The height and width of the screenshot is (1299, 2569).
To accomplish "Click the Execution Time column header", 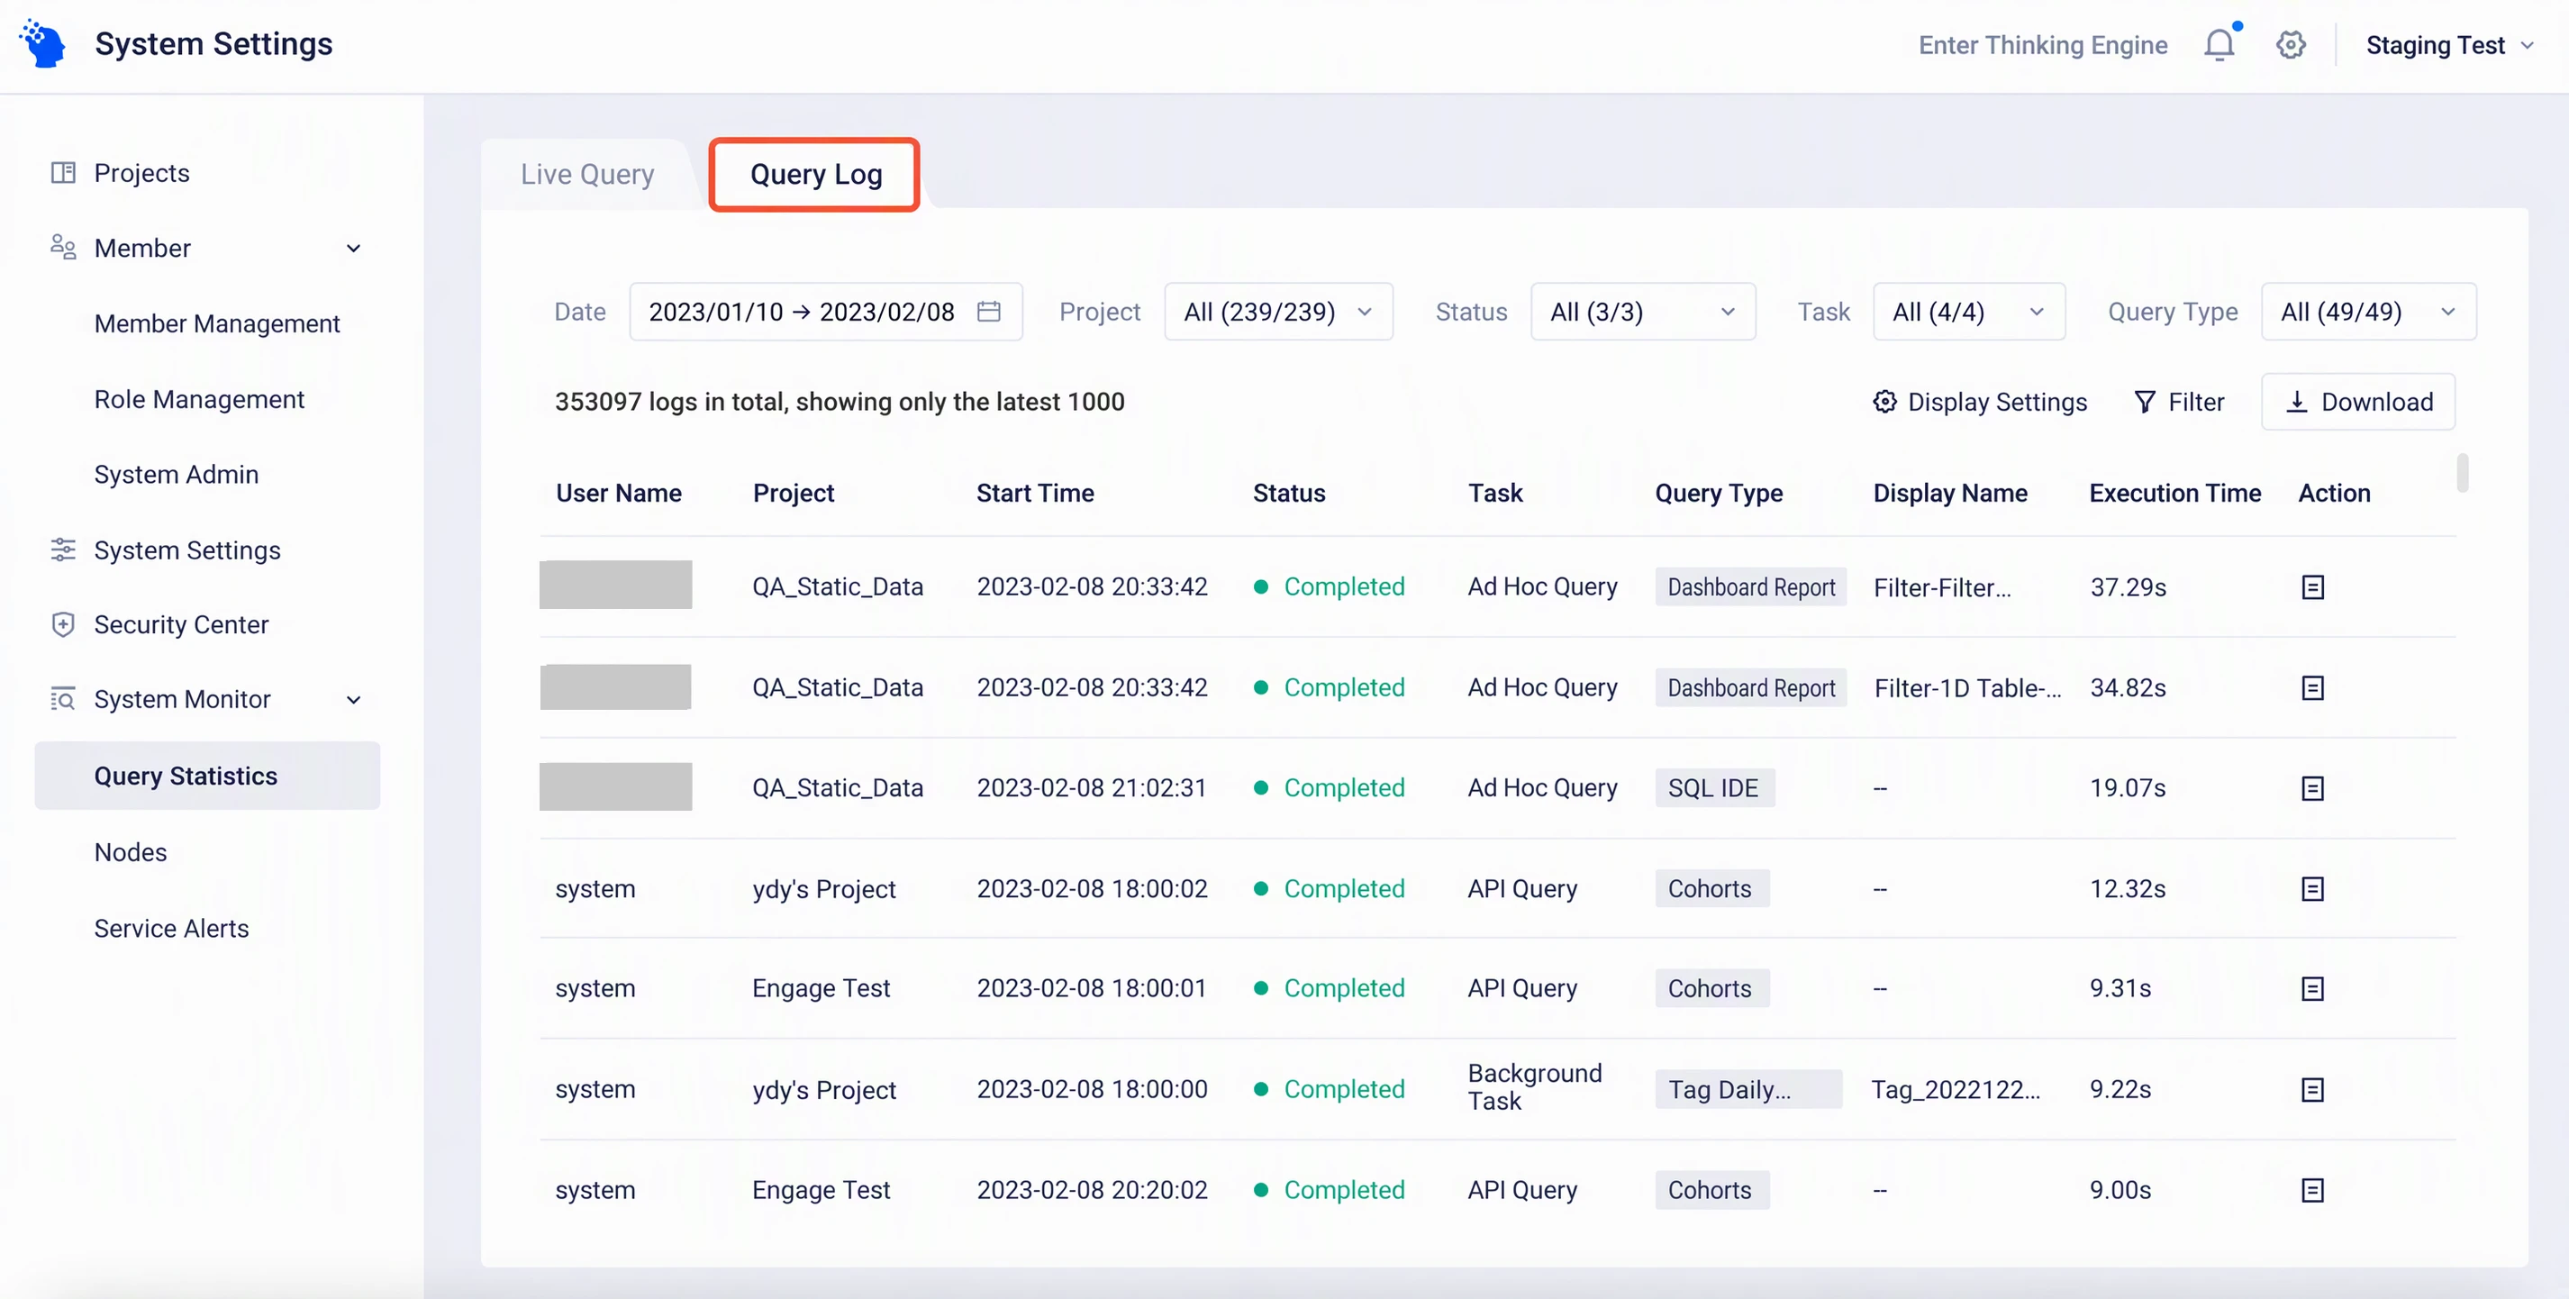I will point(2175,493).
